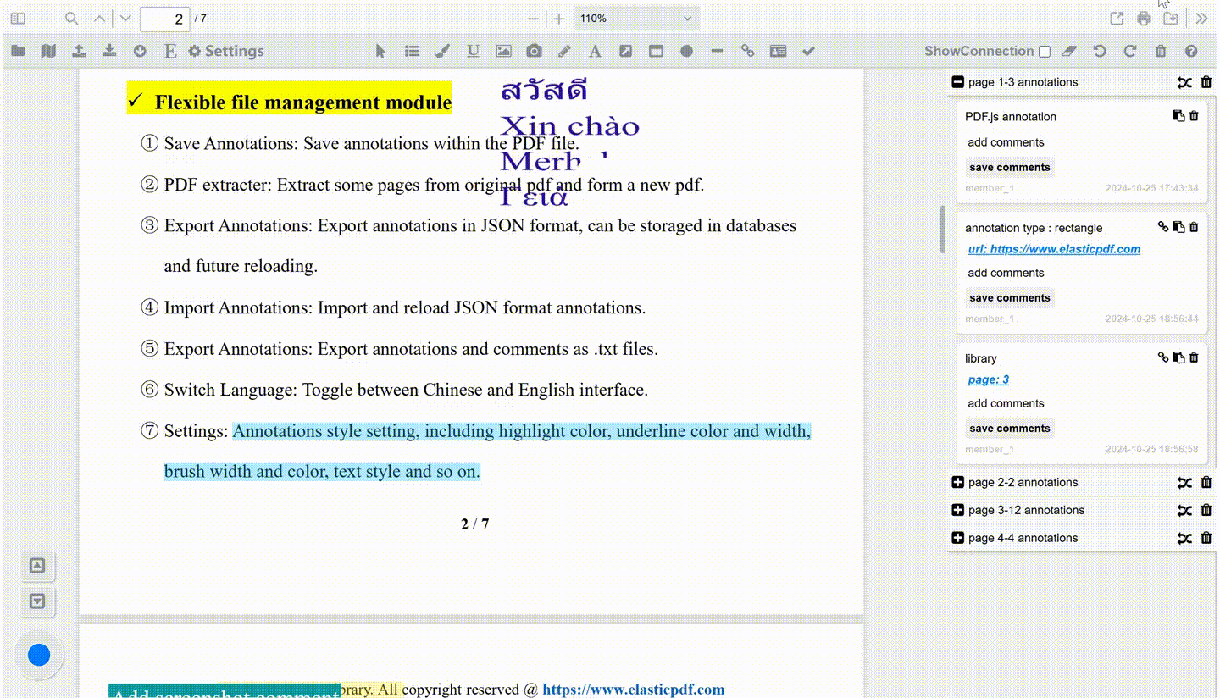Redo the annotation action
The width and height of the screenshot is (1220, 698).
(x=1130, y=51)
